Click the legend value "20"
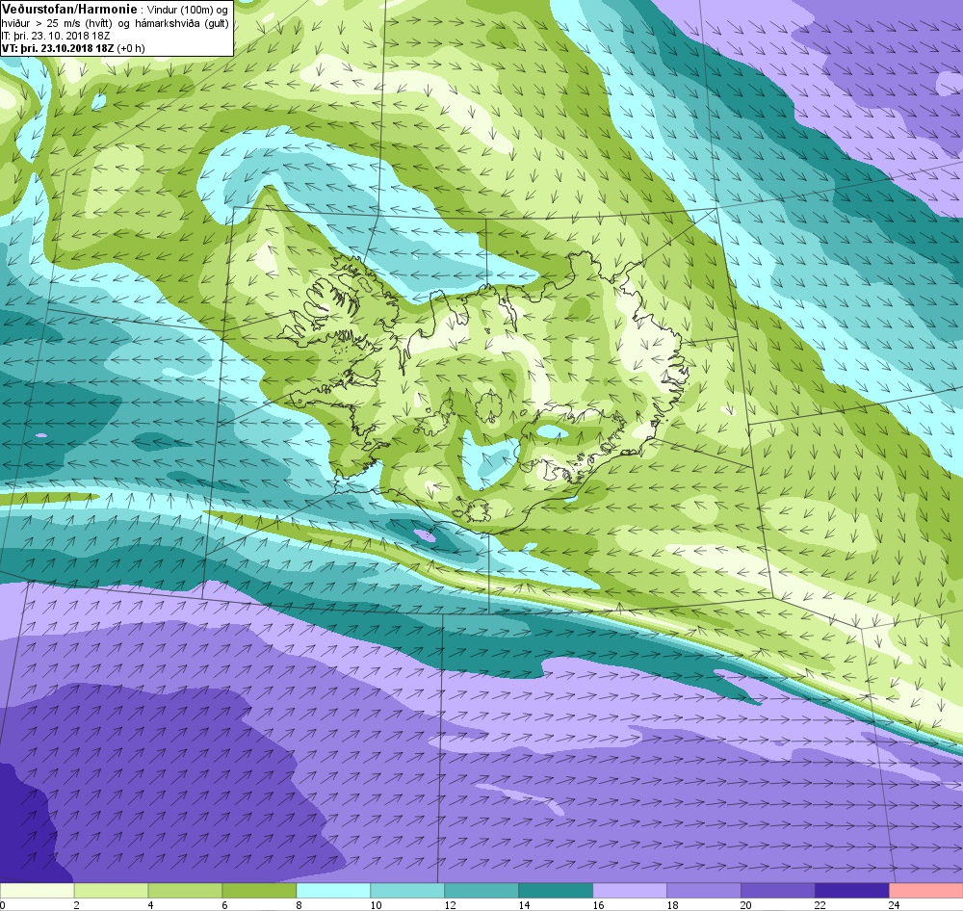The width and height of the screenshot is (963, 911). coord(747,905)
